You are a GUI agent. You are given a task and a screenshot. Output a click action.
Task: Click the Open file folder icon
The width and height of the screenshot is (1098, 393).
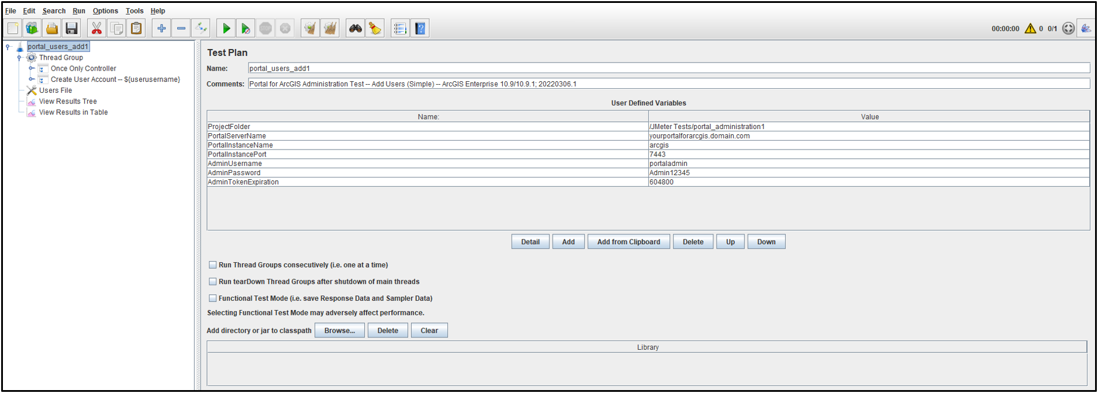pyautogui.click(x=52, y=28)
